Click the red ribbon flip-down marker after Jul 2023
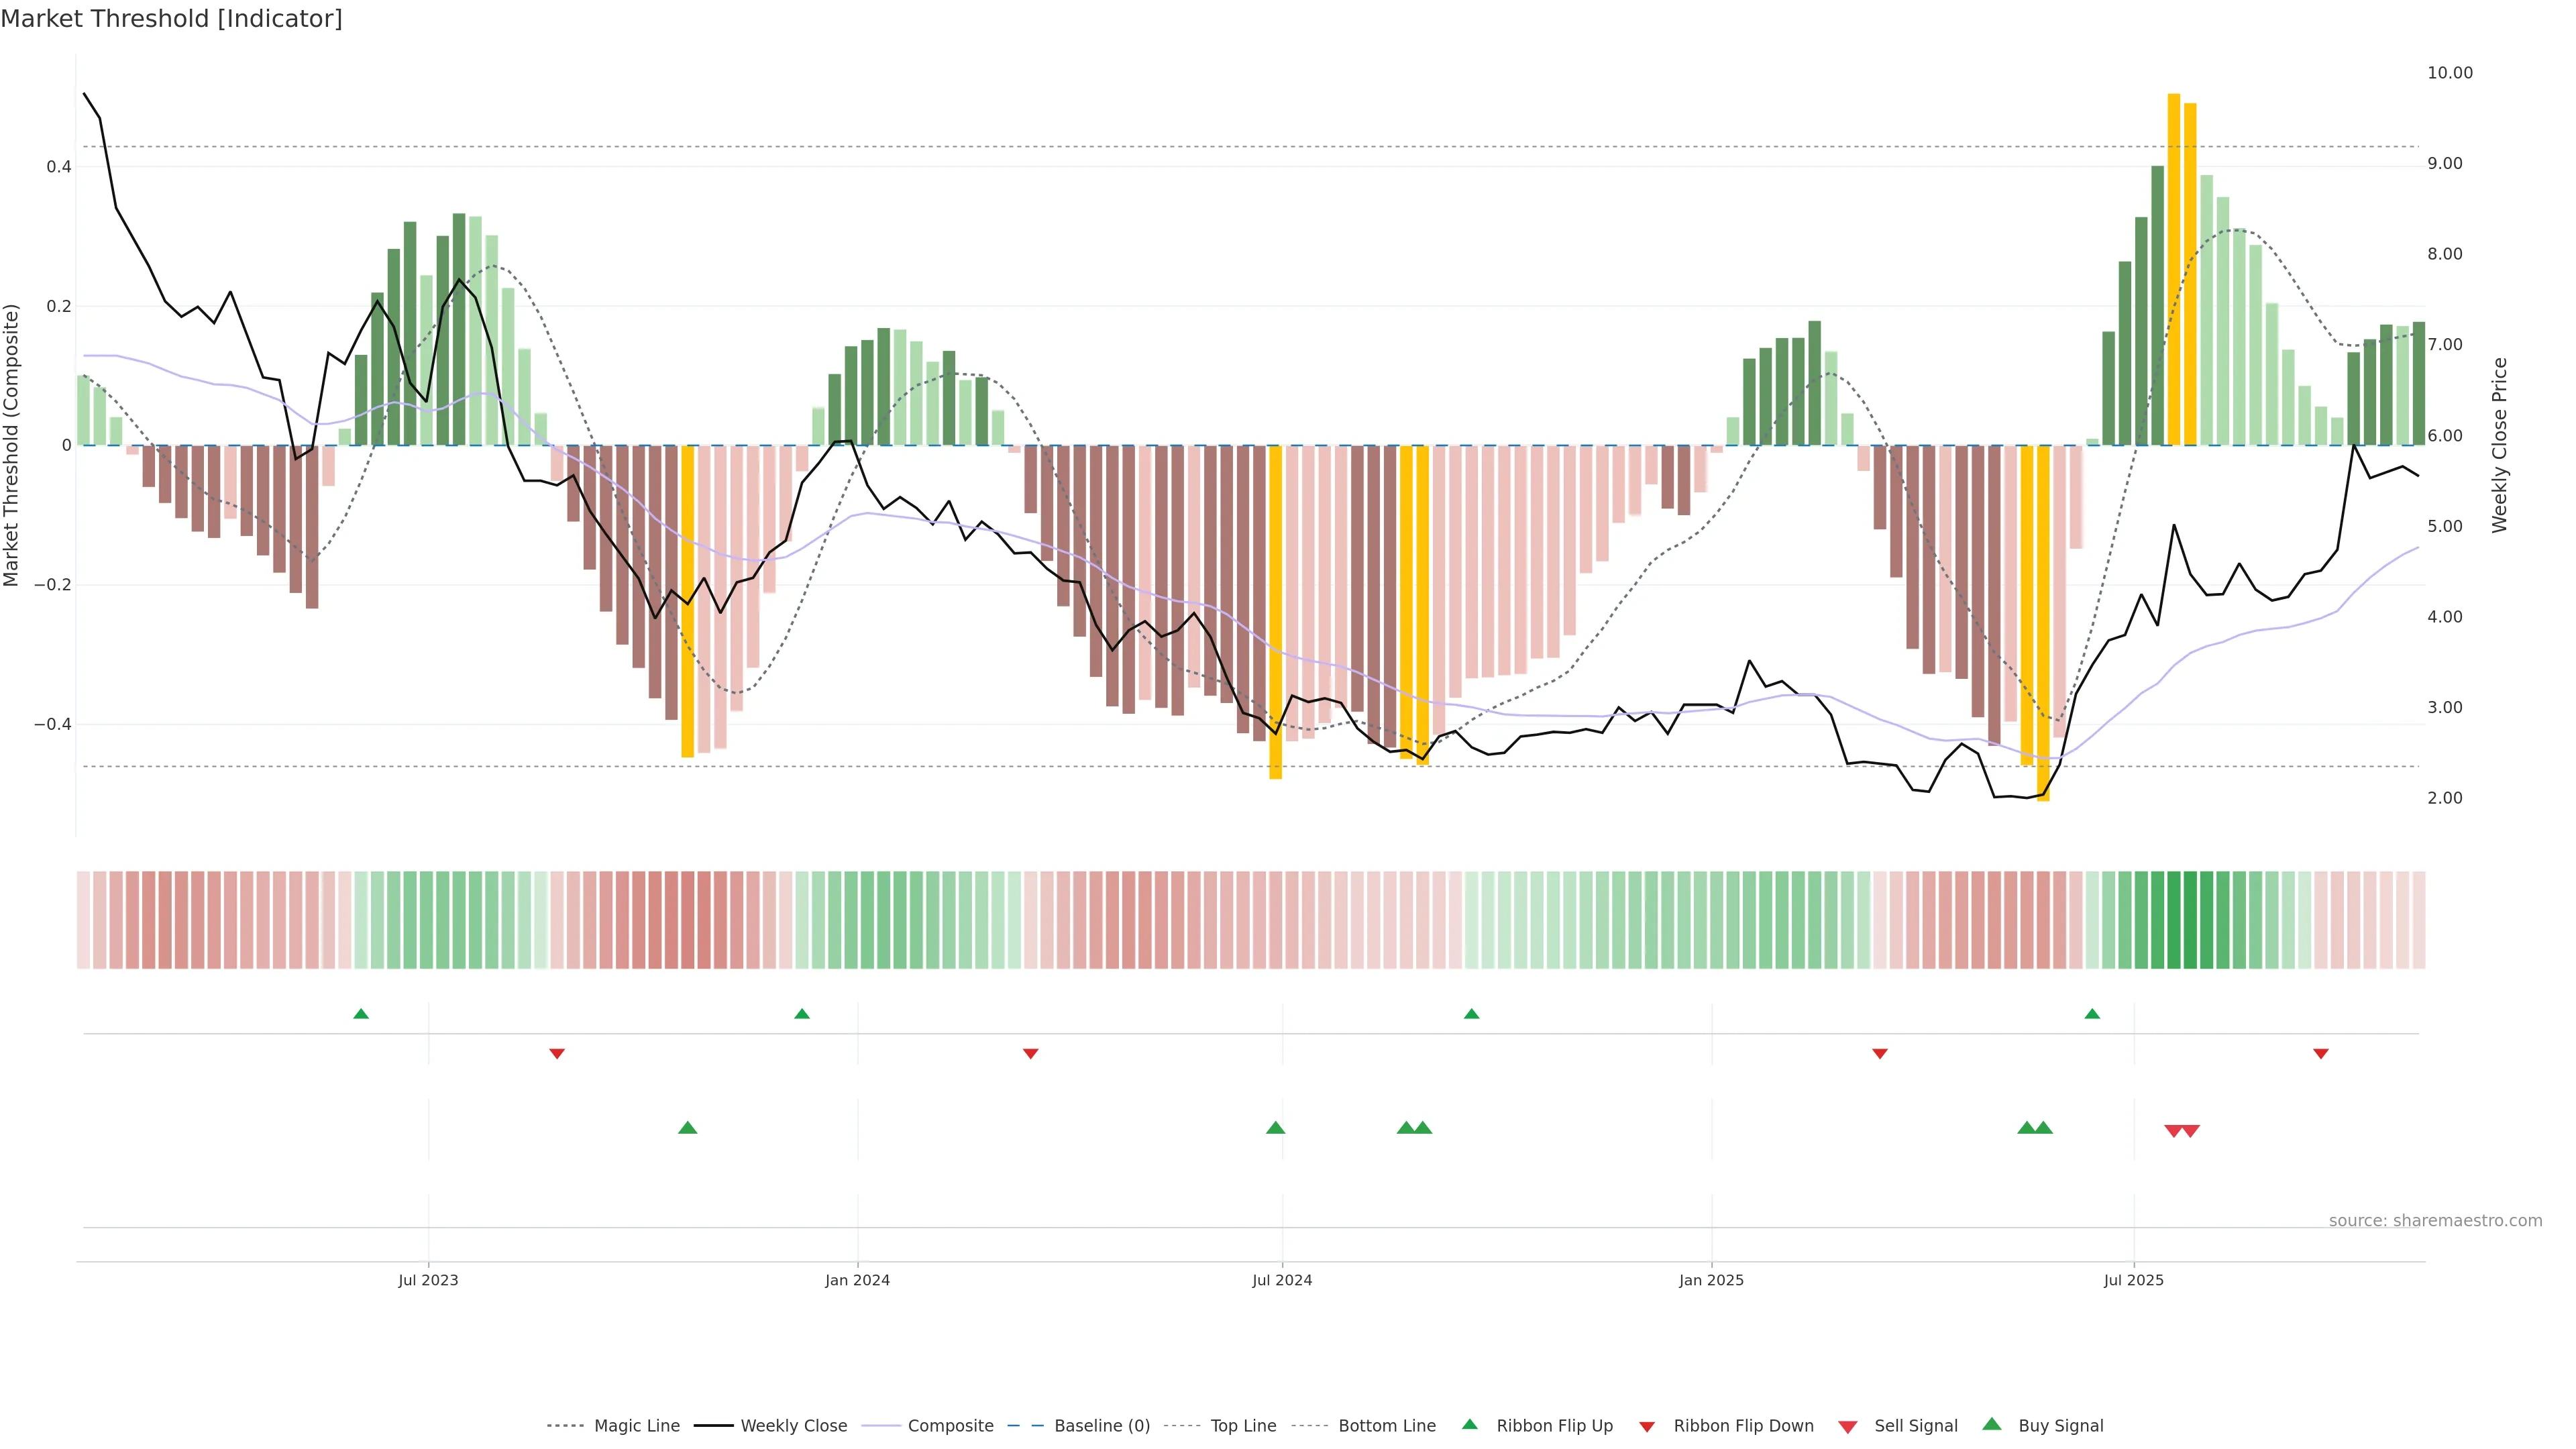The width and height of the screenshot is (2576, 1449). pos(557,1053)
